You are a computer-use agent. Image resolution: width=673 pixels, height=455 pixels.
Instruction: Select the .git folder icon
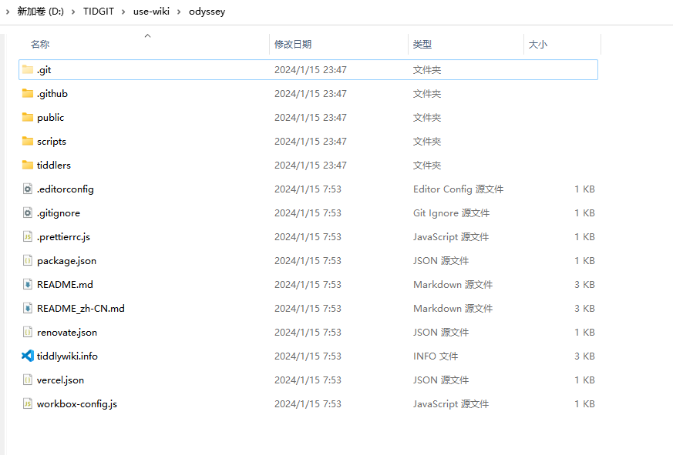click(x=28, y=69)
